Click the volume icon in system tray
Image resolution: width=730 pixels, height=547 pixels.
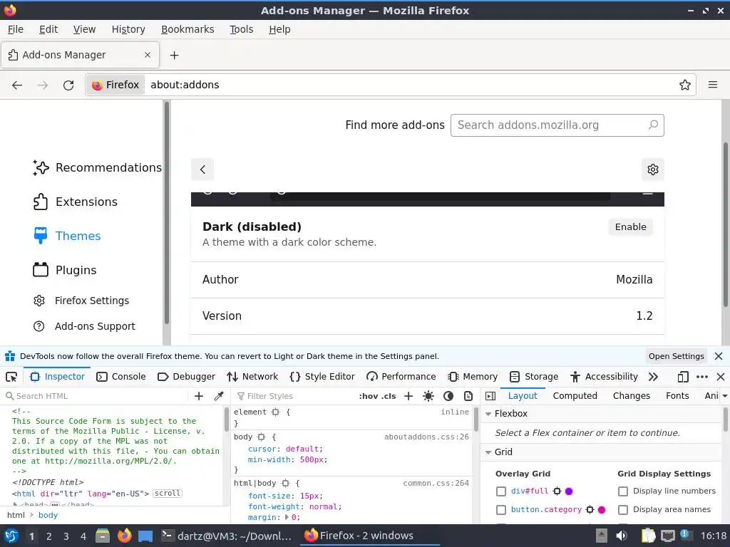click(x=622, y=536)
